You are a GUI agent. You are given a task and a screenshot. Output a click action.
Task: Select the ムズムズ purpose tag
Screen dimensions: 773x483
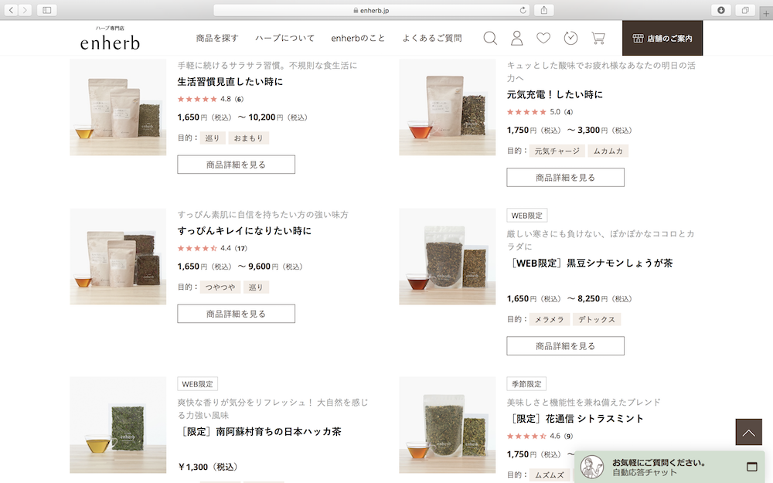(550, 475)
